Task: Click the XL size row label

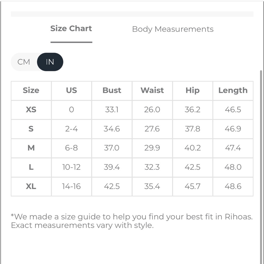Action: pos(31,187)
